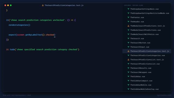Click Vue icon next to TheHeader.vue
The width and height of the screenshot is (174, 98).
click(128, 22)
